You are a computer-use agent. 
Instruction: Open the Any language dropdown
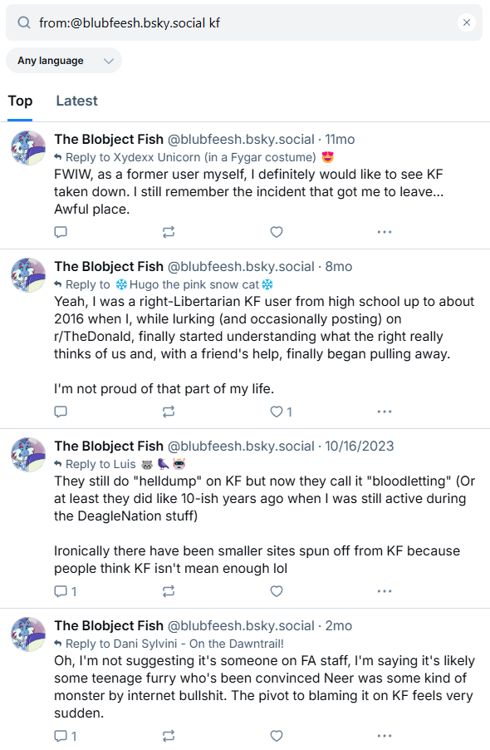[x=64, y=61]
